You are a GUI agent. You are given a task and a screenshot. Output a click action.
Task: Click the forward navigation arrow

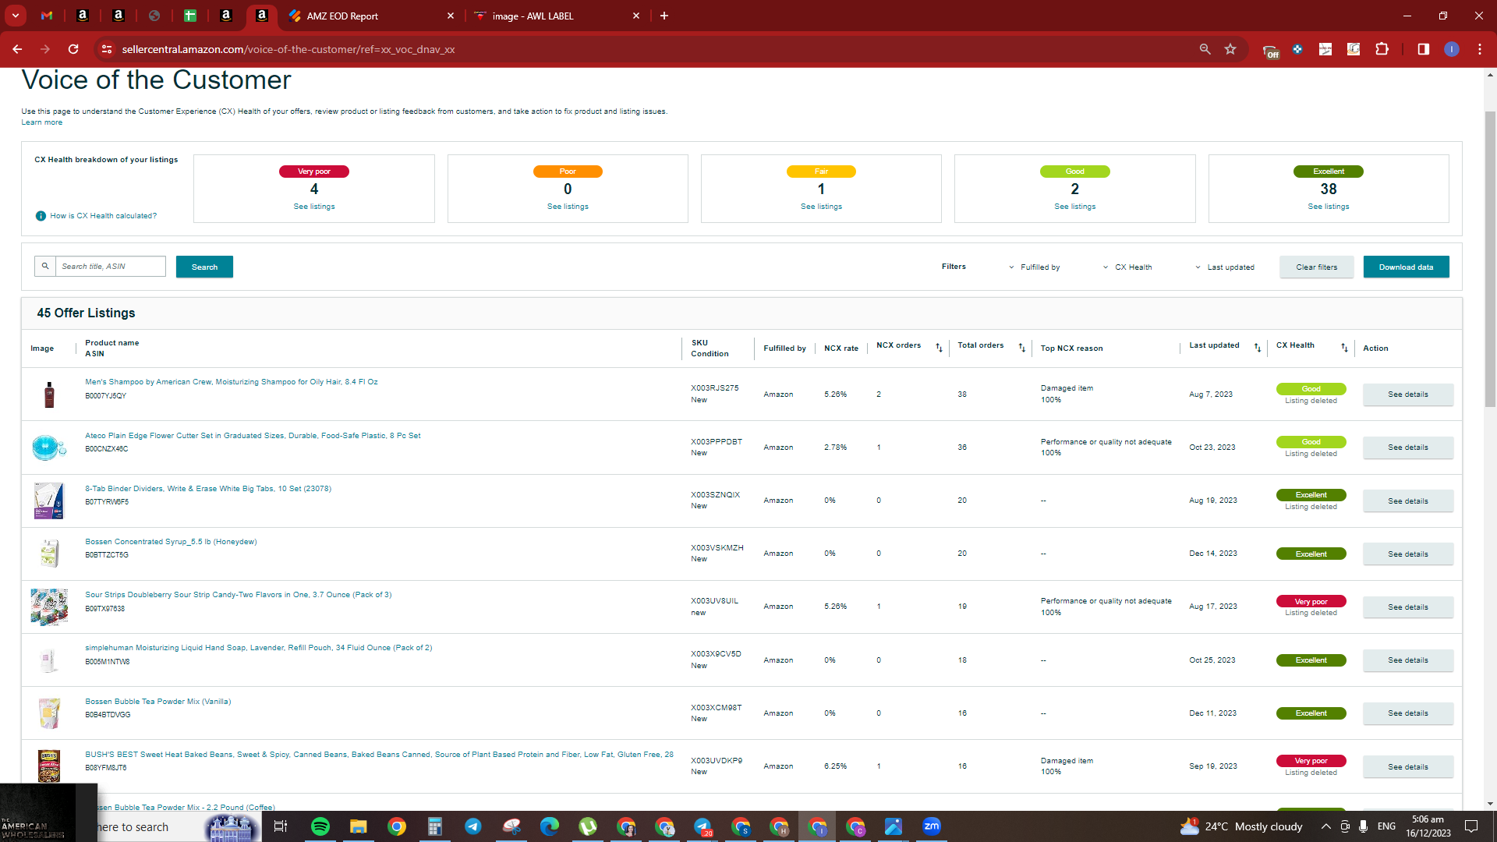[x=45, y=49]
